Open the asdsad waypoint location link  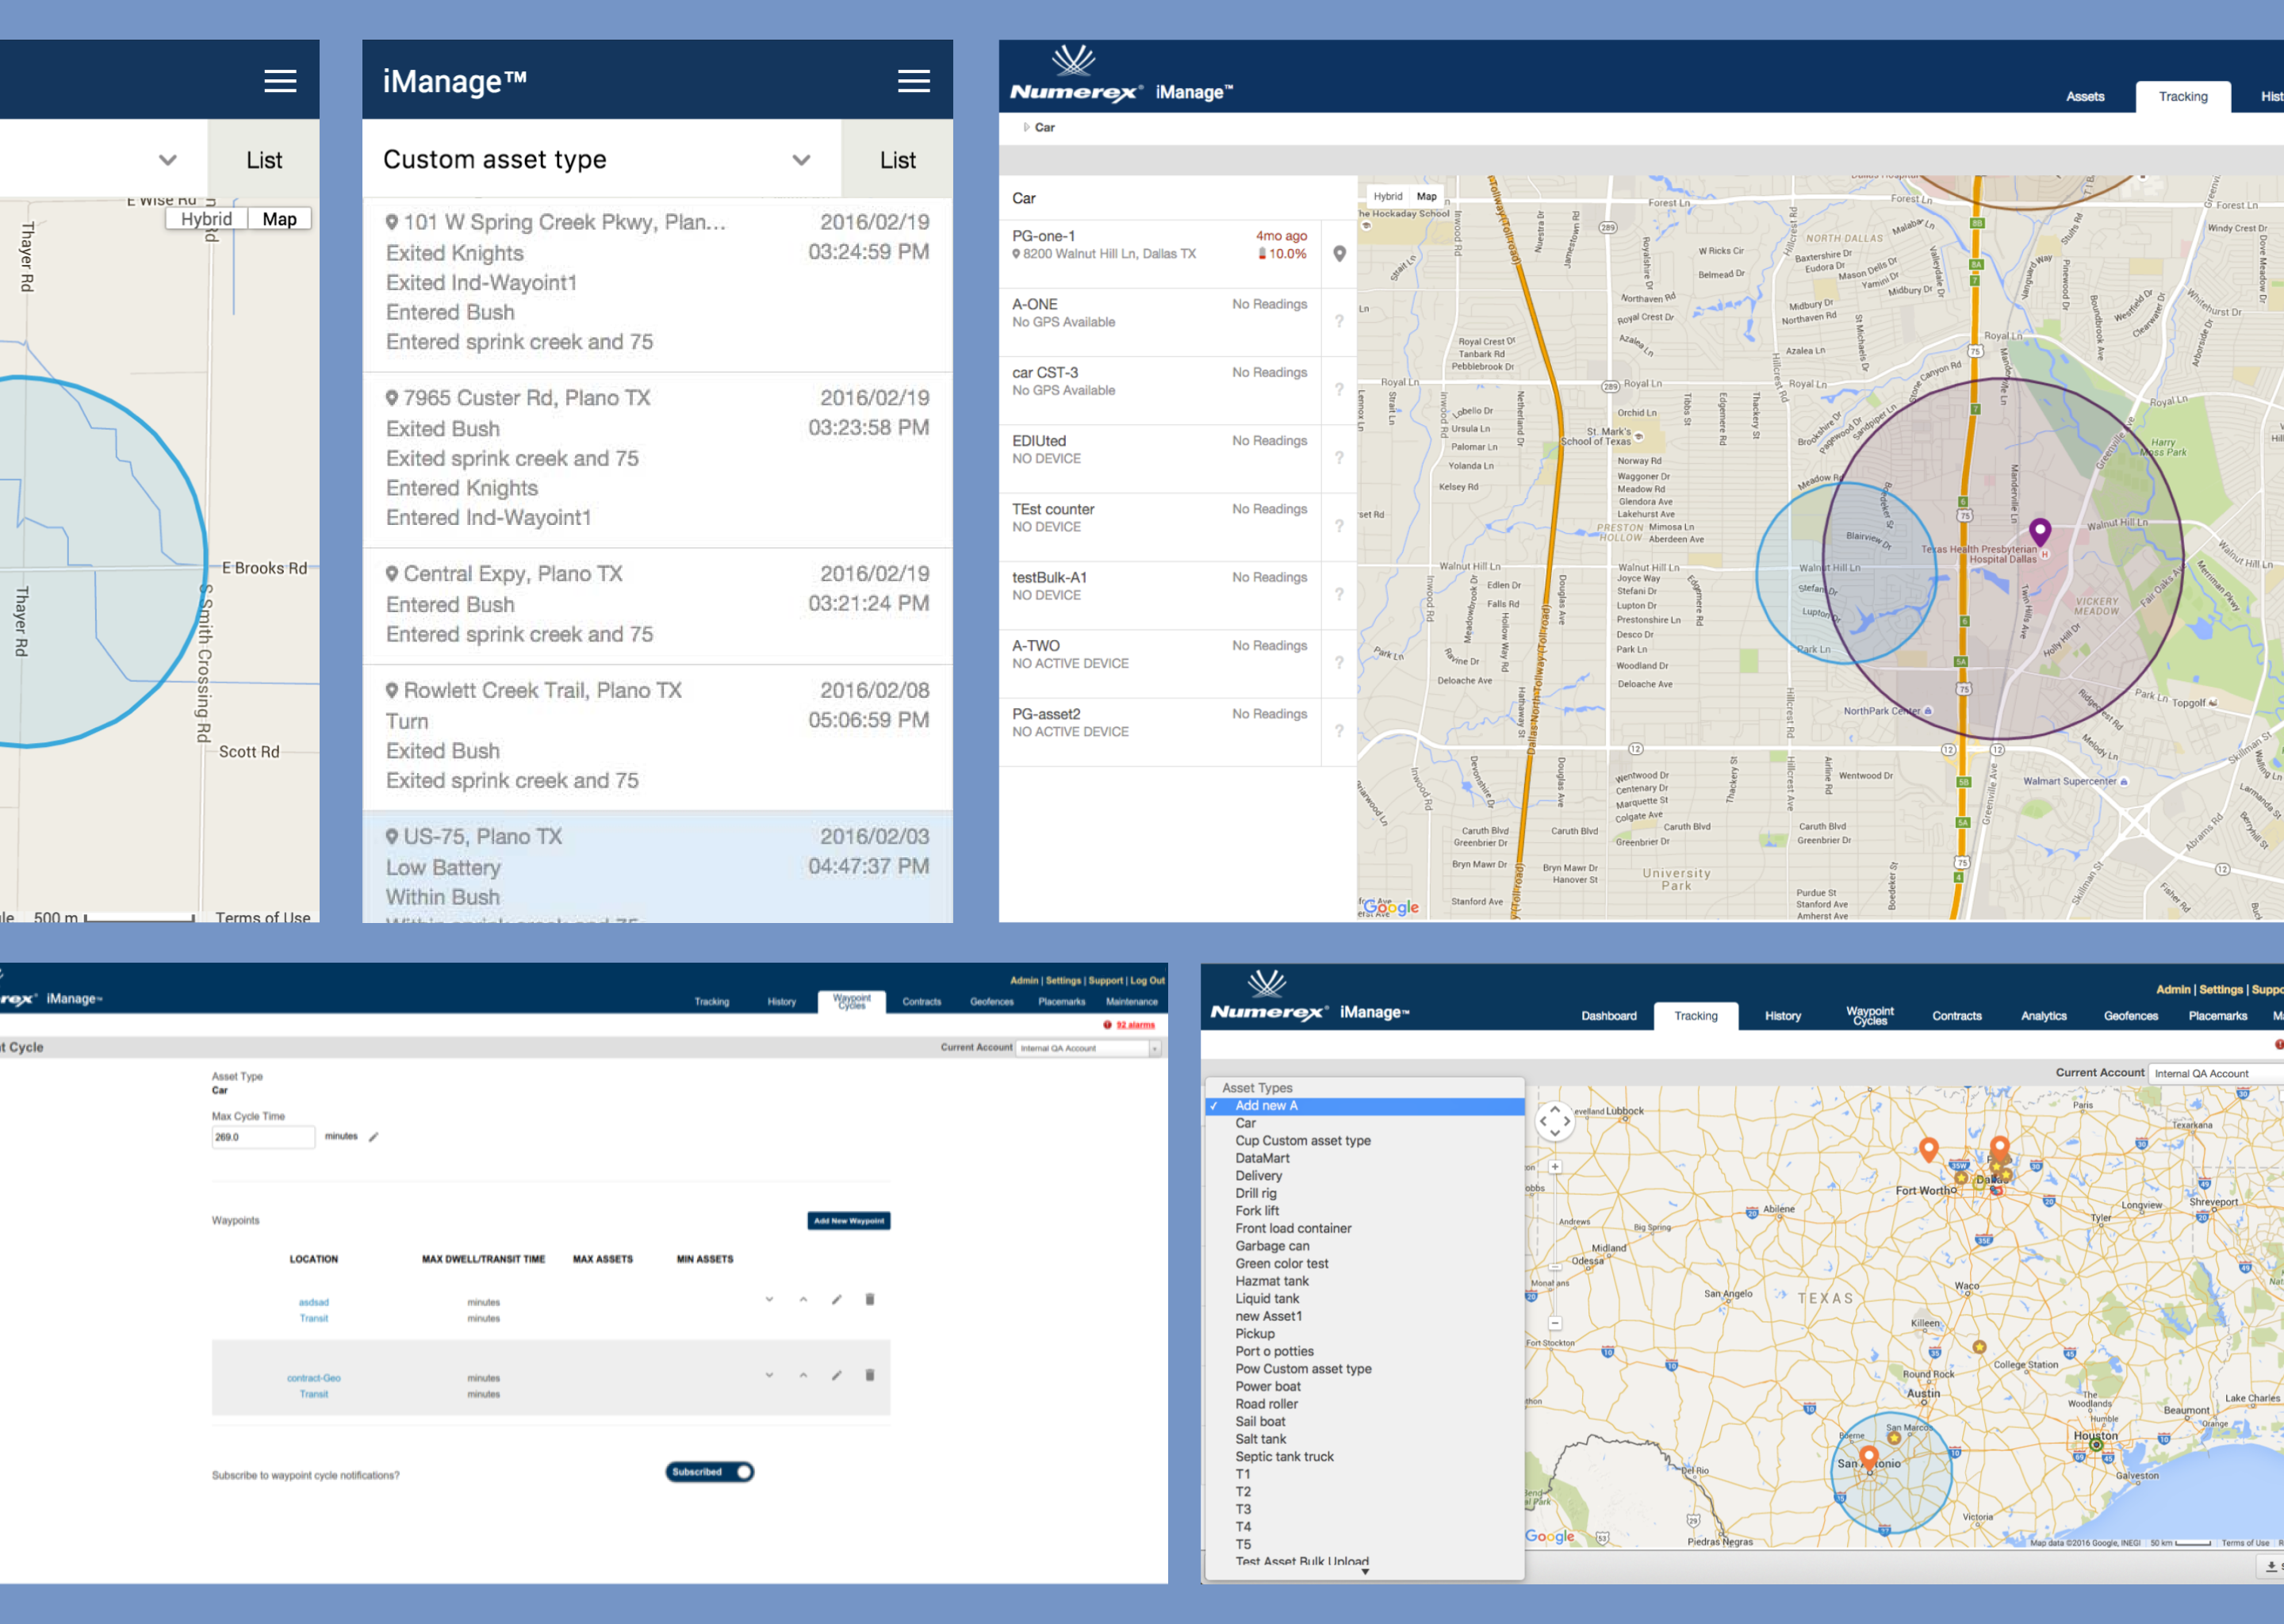point(313,1302)
